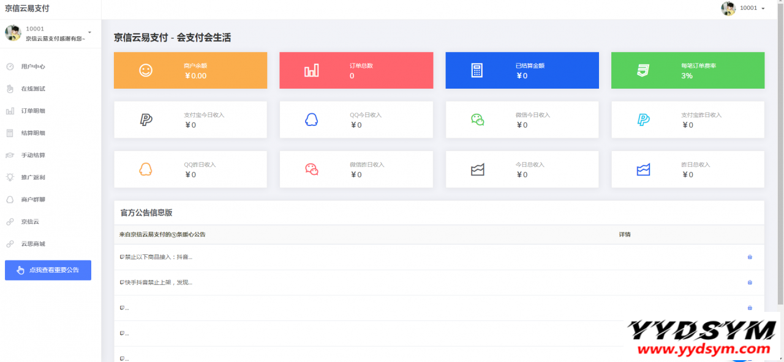Open the 快手抖音禁止上架 announcement row

pos(158,283)
